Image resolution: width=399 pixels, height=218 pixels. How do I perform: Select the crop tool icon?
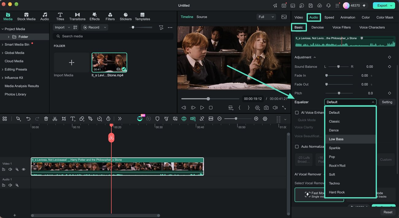point(64,119)
